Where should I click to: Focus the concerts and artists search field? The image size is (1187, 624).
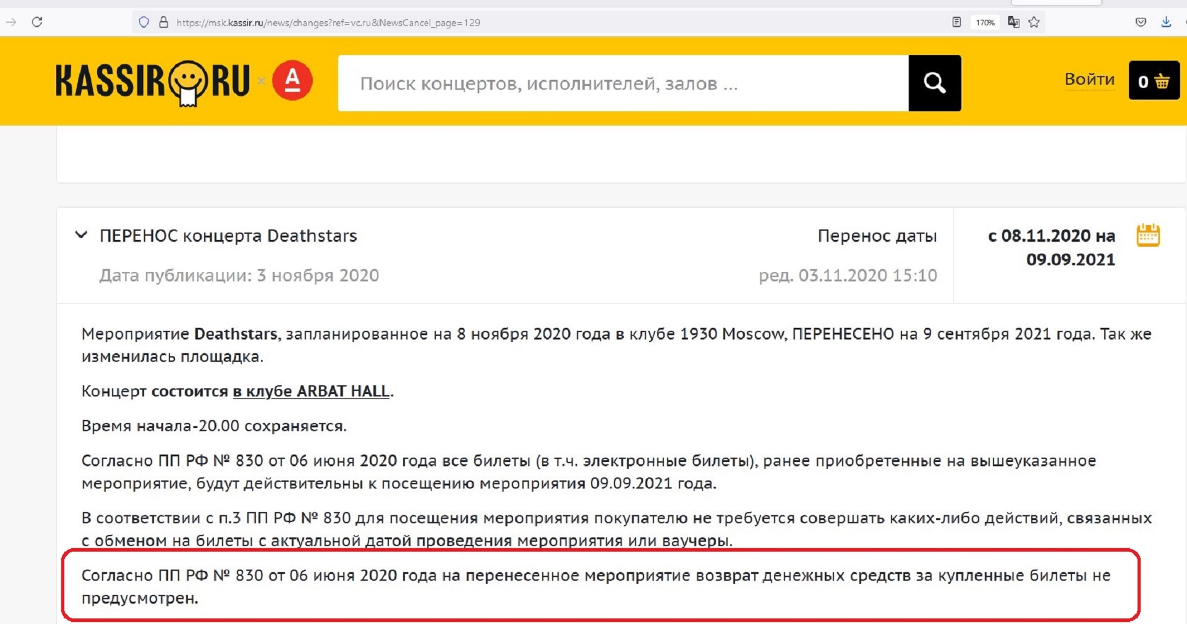623,83
